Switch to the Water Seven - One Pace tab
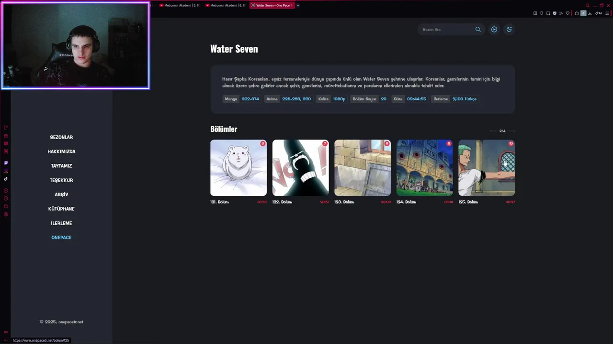613x344 pixels. (x=271, y=5)
